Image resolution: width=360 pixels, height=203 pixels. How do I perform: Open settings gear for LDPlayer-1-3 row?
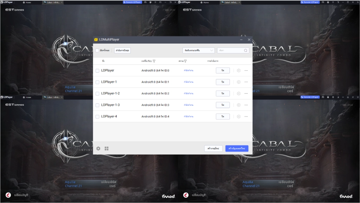point(239,105)
